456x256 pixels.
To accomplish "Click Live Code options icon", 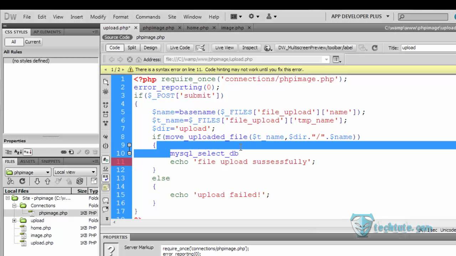I will point(201,48).
